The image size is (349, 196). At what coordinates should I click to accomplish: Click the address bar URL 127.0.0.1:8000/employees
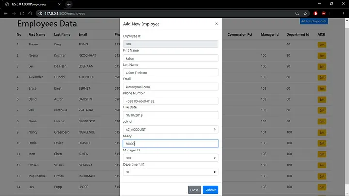pyautogui.click(x=65, y=14)
